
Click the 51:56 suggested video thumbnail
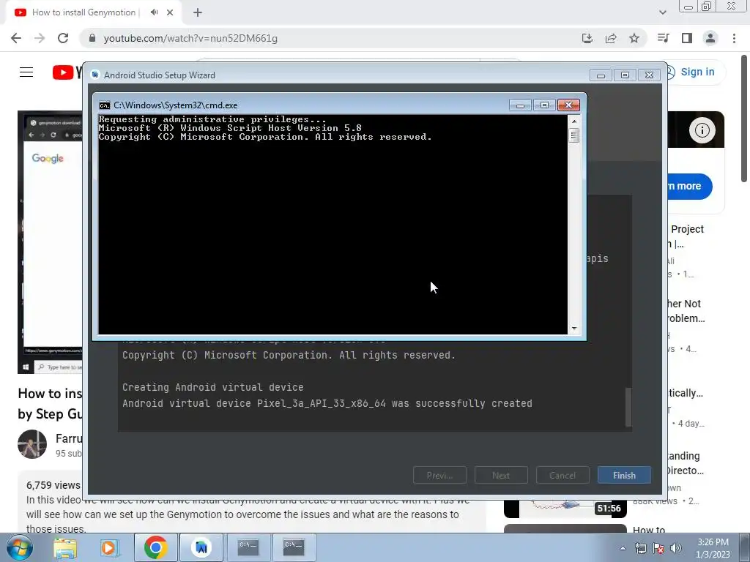(x=565, y=509)
